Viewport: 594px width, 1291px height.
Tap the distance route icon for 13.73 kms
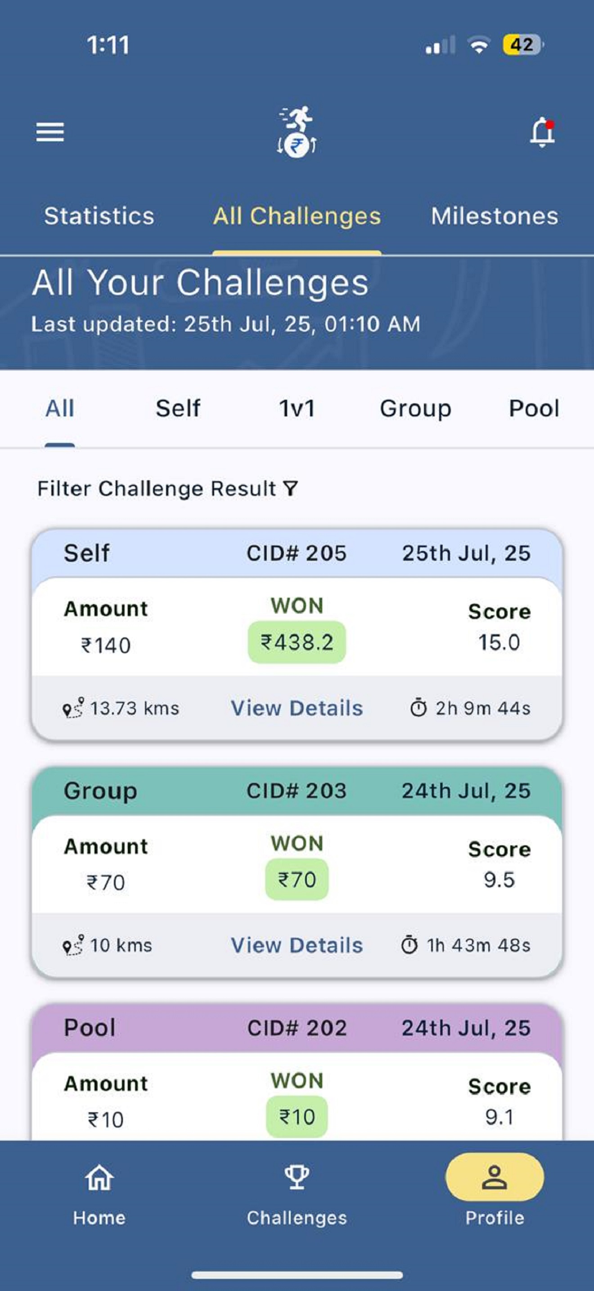tap(73, 708)
